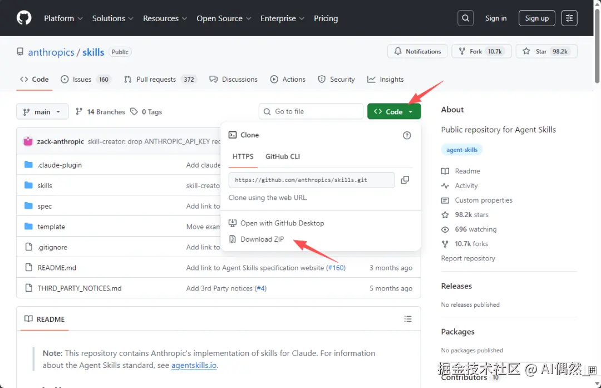
Task: Click the template folder icon
Action: (28, 227)
